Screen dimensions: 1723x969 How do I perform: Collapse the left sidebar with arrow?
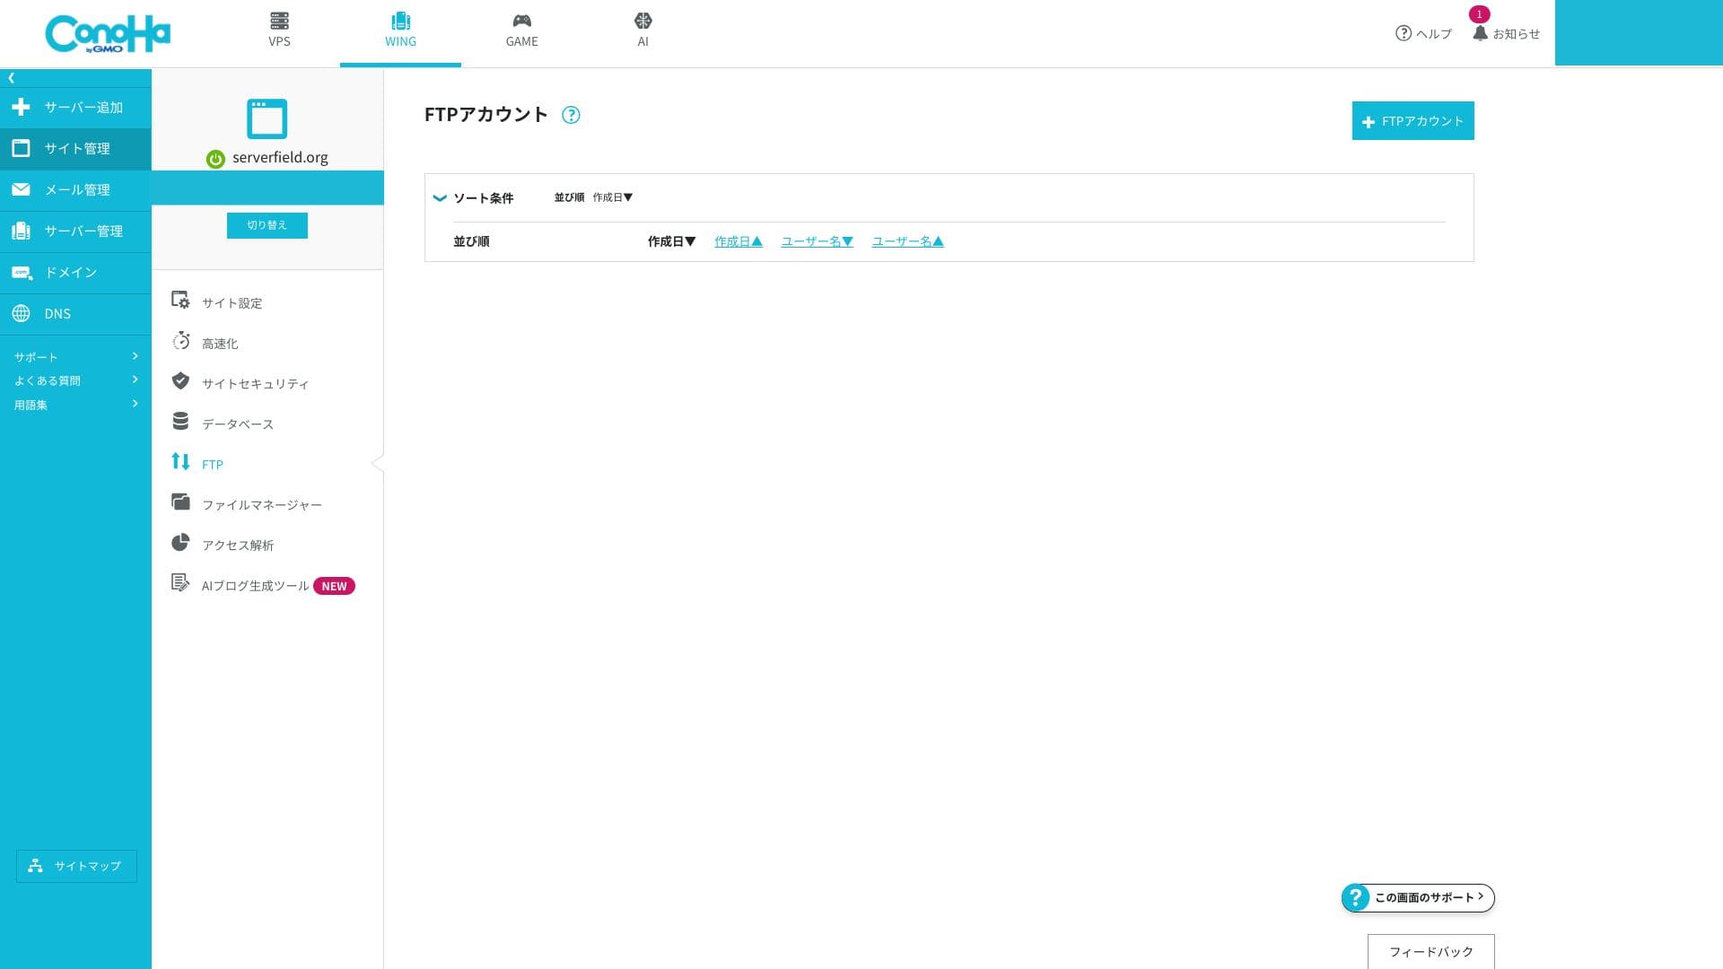coord(11,78)
